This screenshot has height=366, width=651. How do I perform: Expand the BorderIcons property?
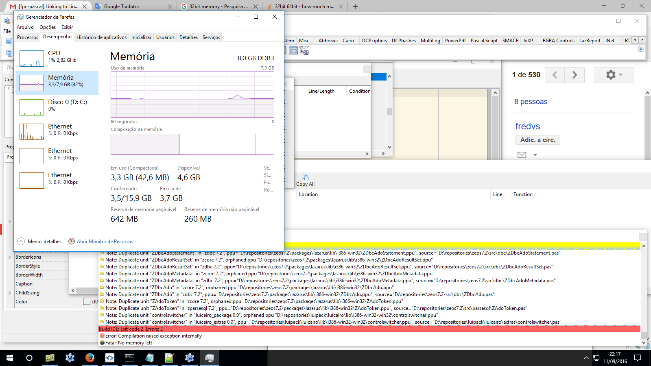10,257
